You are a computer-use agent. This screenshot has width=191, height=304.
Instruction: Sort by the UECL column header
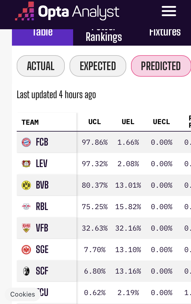coord(161,122)
